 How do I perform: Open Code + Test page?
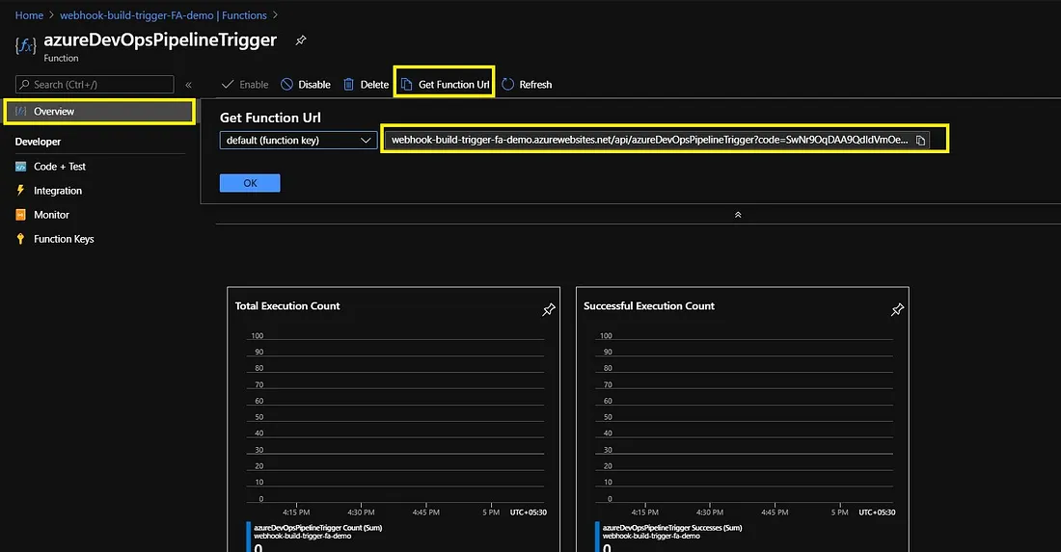pyautogui.click(x=60, y=167)
